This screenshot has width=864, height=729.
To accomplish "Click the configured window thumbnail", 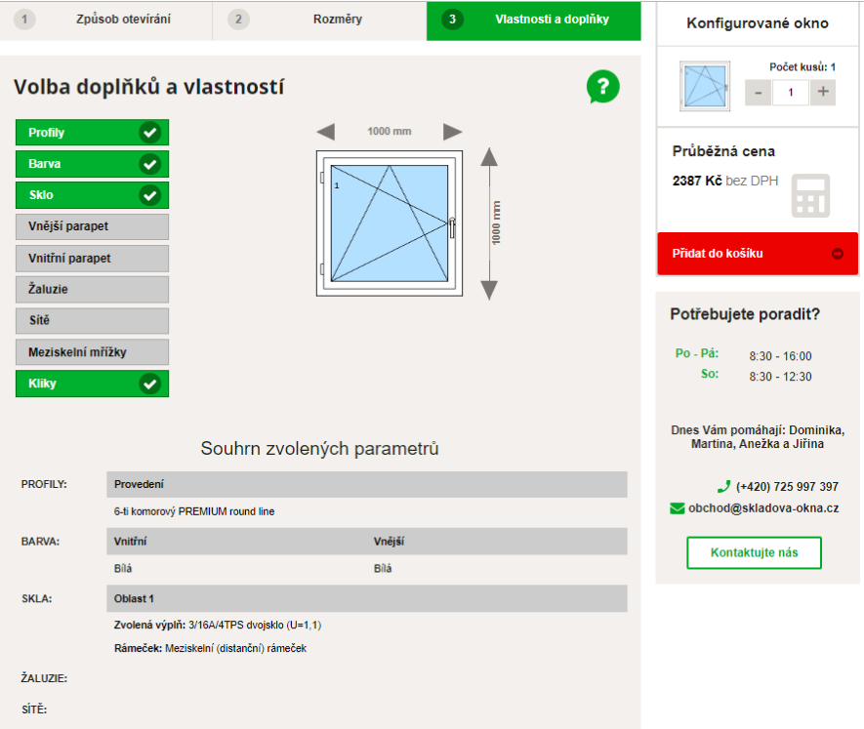I will coord(705,87).
